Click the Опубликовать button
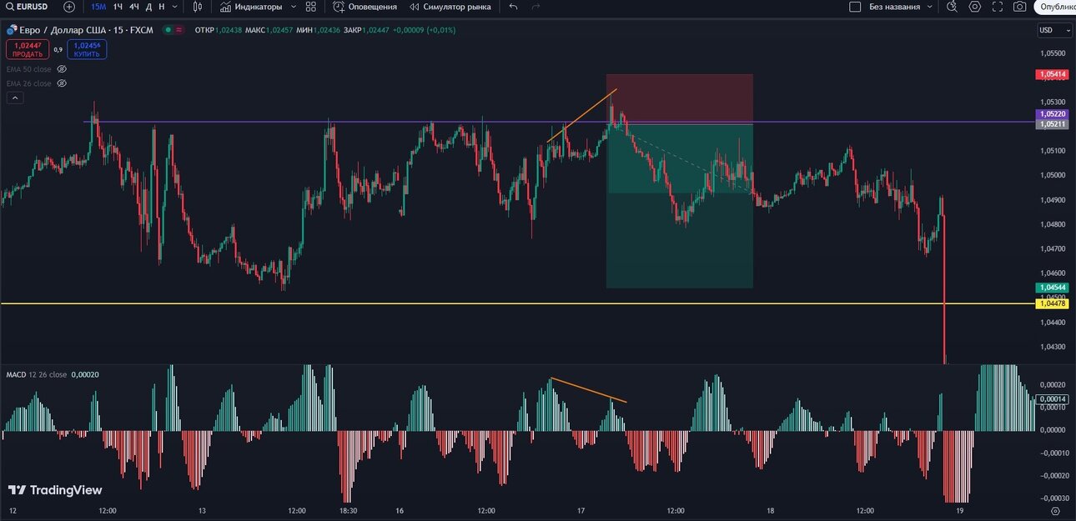This screenshot has width=1076, height=521. click(1055, 7)
